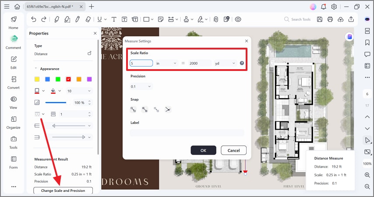Open the shape tool dropdown arrow
The width and height of the screenshot is (374, 197).
point(152,19)
